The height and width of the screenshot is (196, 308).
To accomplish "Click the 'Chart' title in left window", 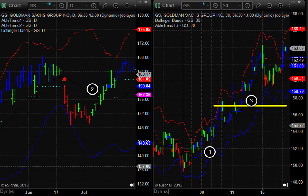I will [15, 5].
